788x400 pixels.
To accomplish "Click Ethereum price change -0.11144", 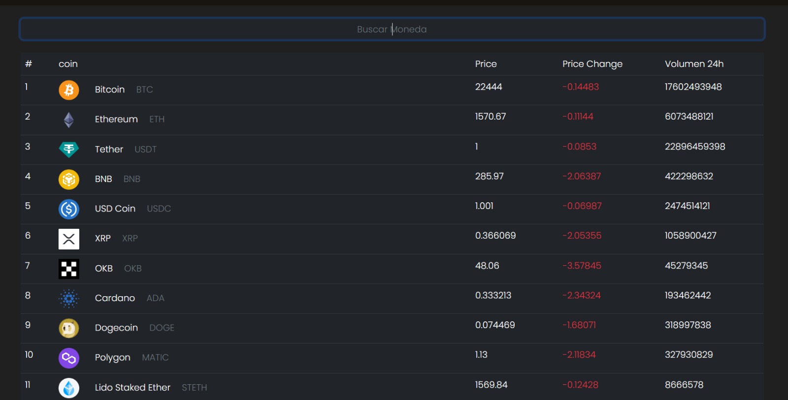I will click(578, 117).
